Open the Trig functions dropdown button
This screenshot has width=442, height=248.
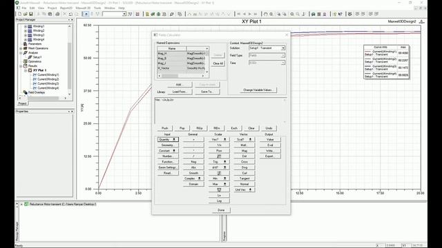point(219,162)
